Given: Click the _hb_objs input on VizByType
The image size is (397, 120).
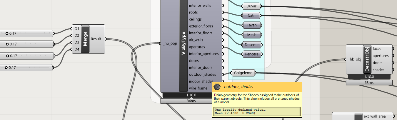Looking at the screenshot, I should (169, 44).
